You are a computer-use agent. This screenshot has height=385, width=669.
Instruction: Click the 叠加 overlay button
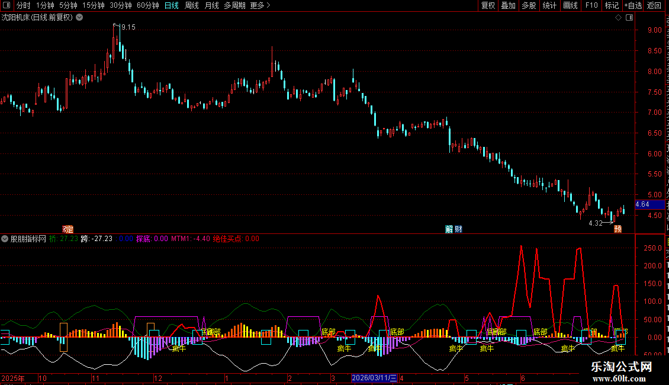508,5
